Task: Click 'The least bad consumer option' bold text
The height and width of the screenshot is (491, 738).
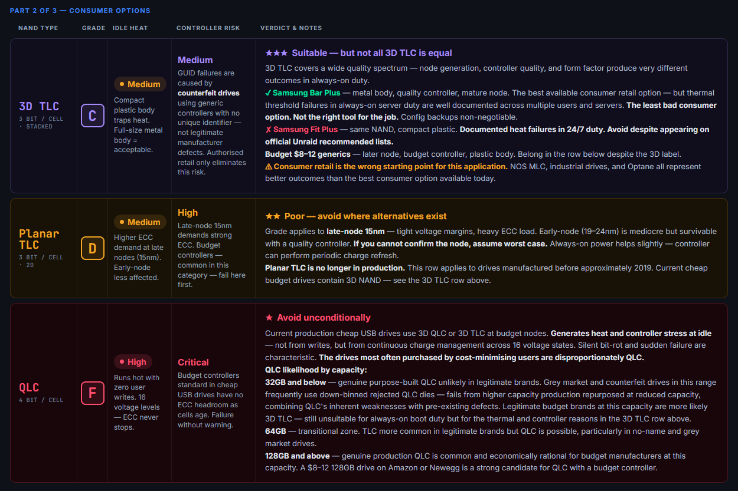Action: tap(491, 111)
